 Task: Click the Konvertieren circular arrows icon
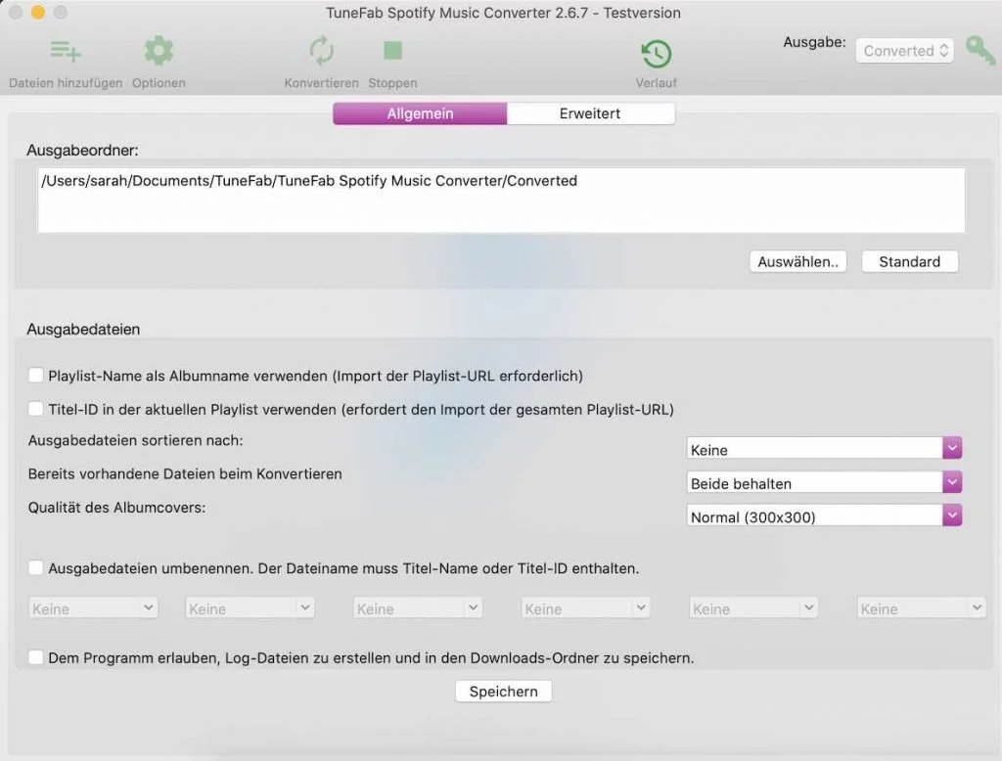321,51
